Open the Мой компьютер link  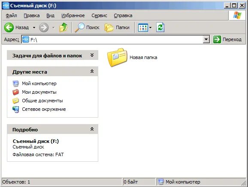[x=39, y=83]
